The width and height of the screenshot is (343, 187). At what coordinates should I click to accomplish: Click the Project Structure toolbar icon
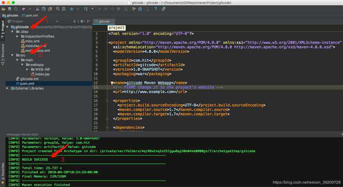[x=140, y=9]
